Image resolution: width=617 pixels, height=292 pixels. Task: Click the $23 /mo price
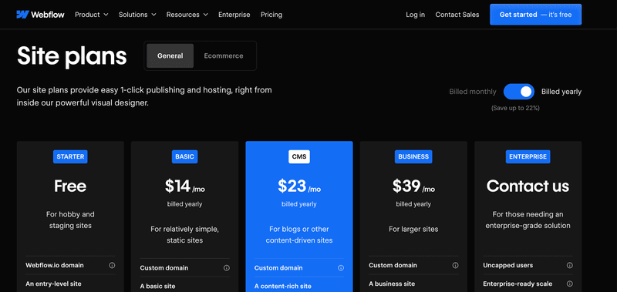pyautogui.click(x=299, y=186)
